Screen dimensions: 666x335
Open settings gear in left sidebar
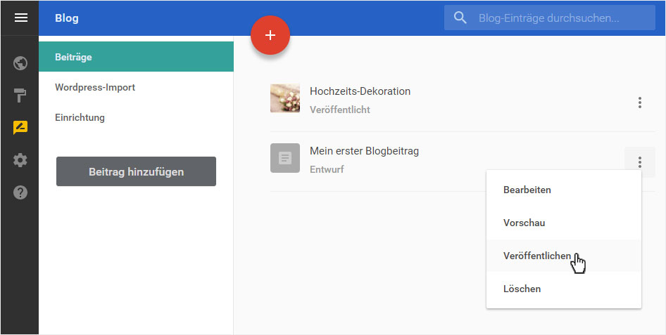(20, 160)
